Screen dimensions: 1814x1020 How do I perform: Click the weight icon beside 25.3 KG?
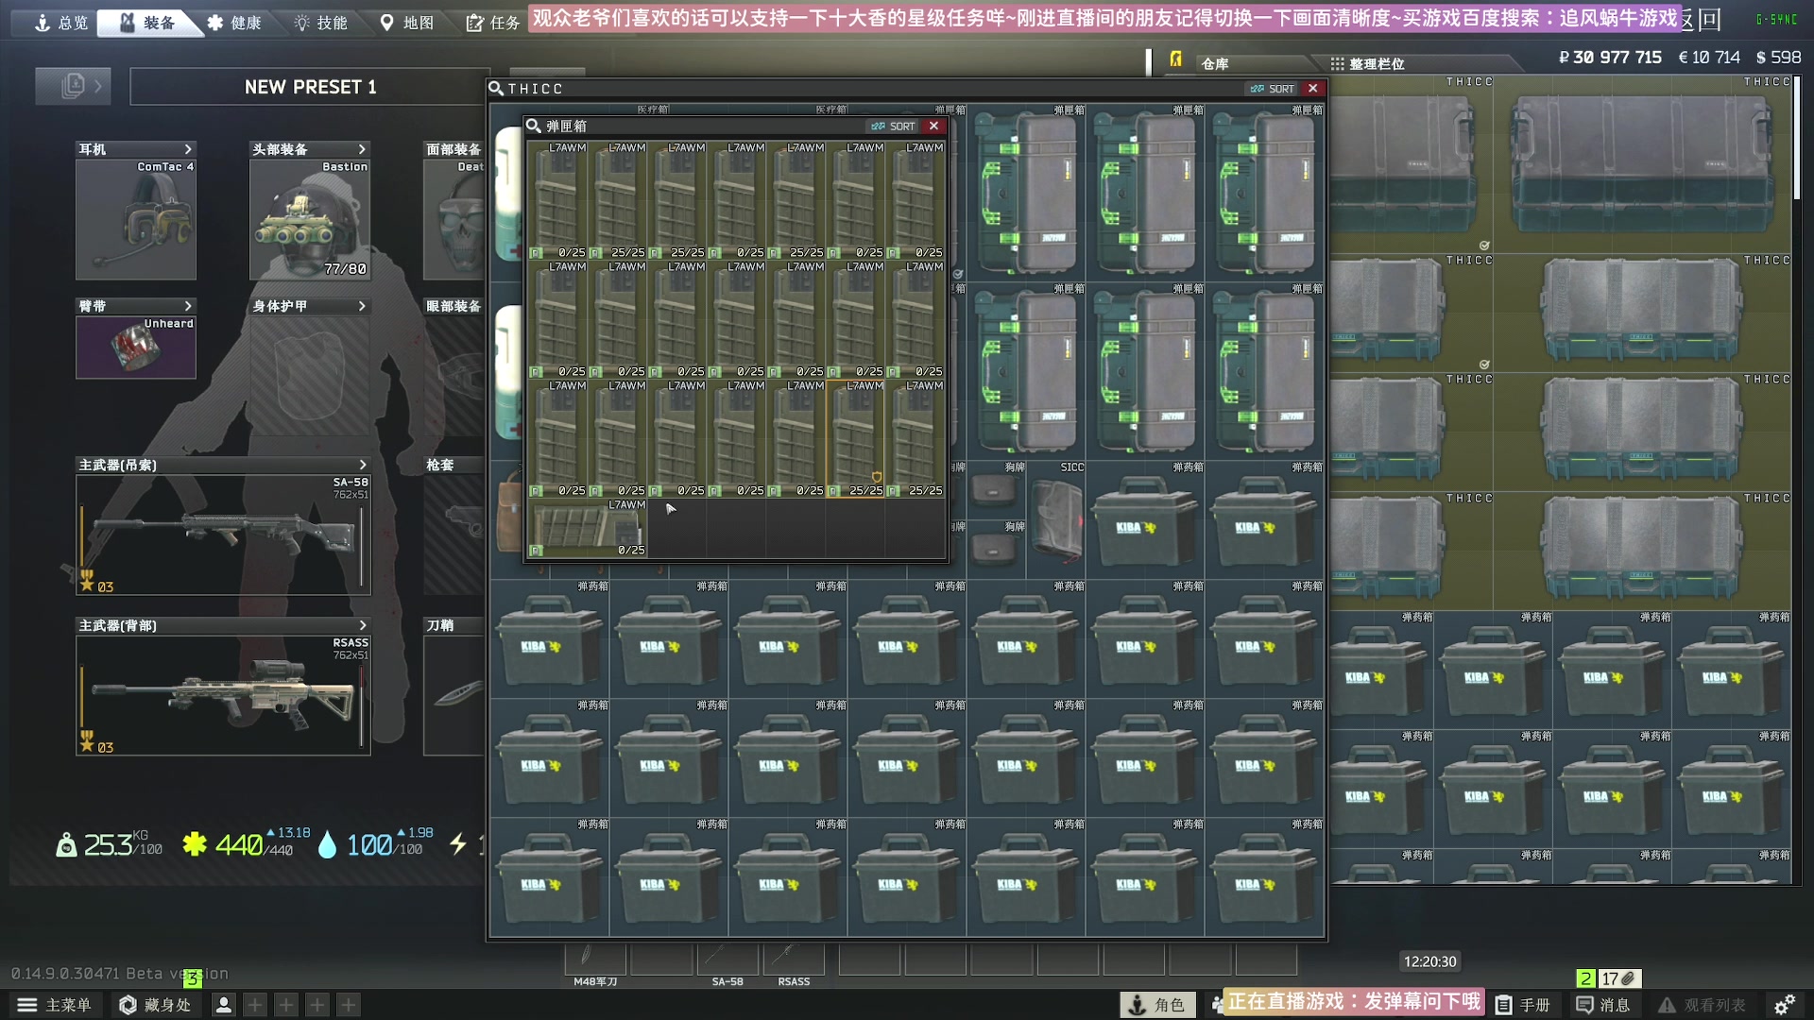tap(66, 845)
